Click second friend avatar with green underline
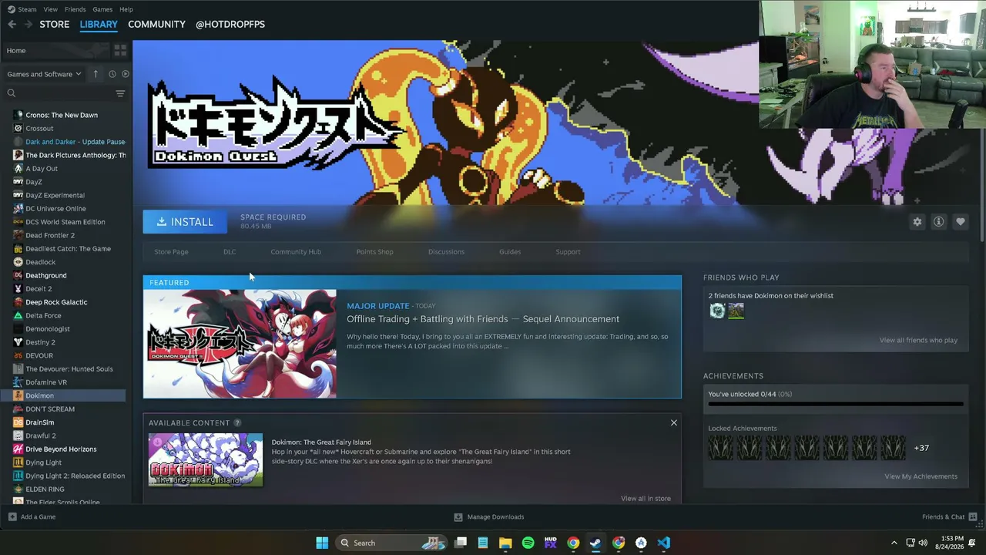The height and width of the screenshot is (555, 986). [x=736, y=311]
